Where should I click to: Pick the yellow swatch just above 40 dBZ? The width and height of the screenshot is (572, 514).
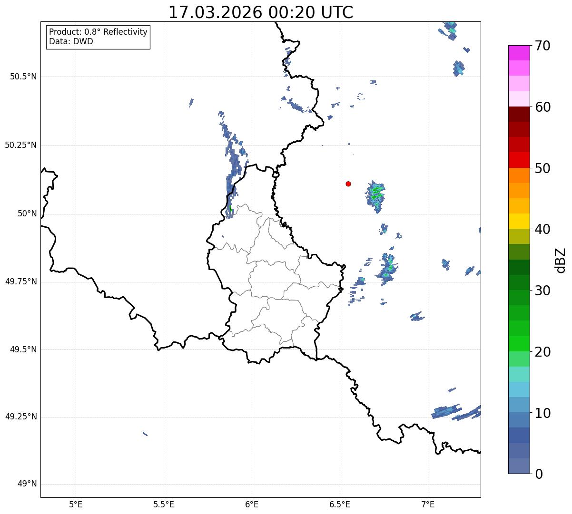click(x=519, y=222)
